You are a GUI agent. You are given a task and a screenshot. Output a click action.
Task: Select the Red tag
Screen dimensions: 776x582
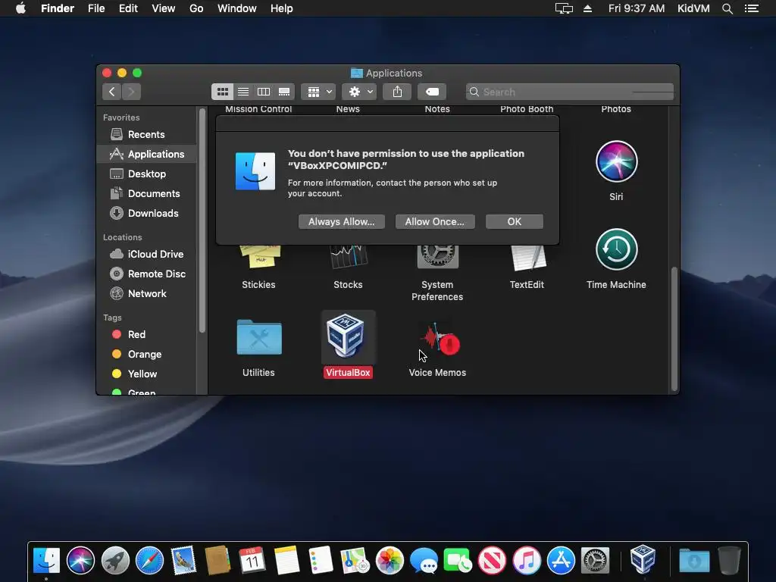tap(147, 334)
